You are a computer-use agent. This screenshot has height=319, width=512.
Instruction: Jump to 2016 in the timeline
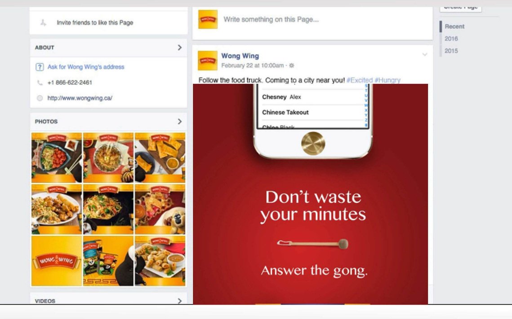click(x=451, y=39)
